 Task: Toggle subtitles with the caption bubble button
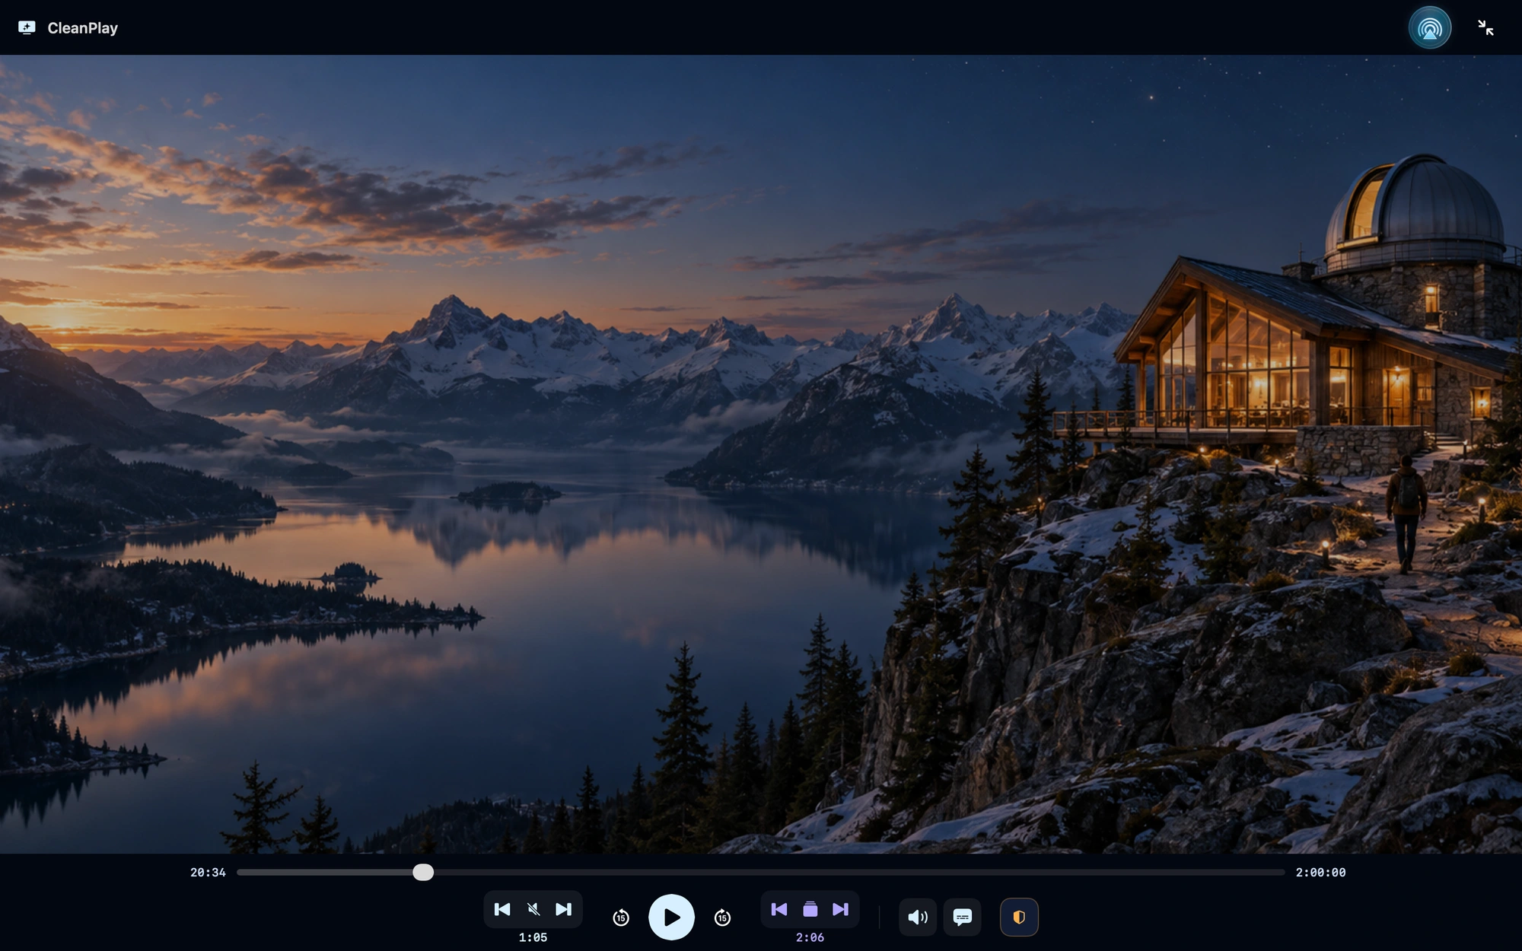963,918
